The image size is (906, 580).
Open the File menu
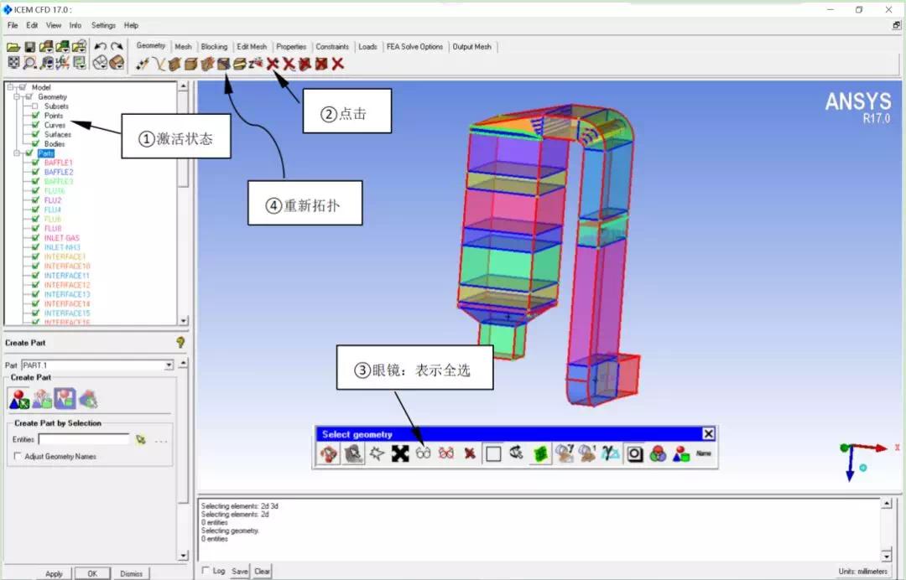(13, 25)
